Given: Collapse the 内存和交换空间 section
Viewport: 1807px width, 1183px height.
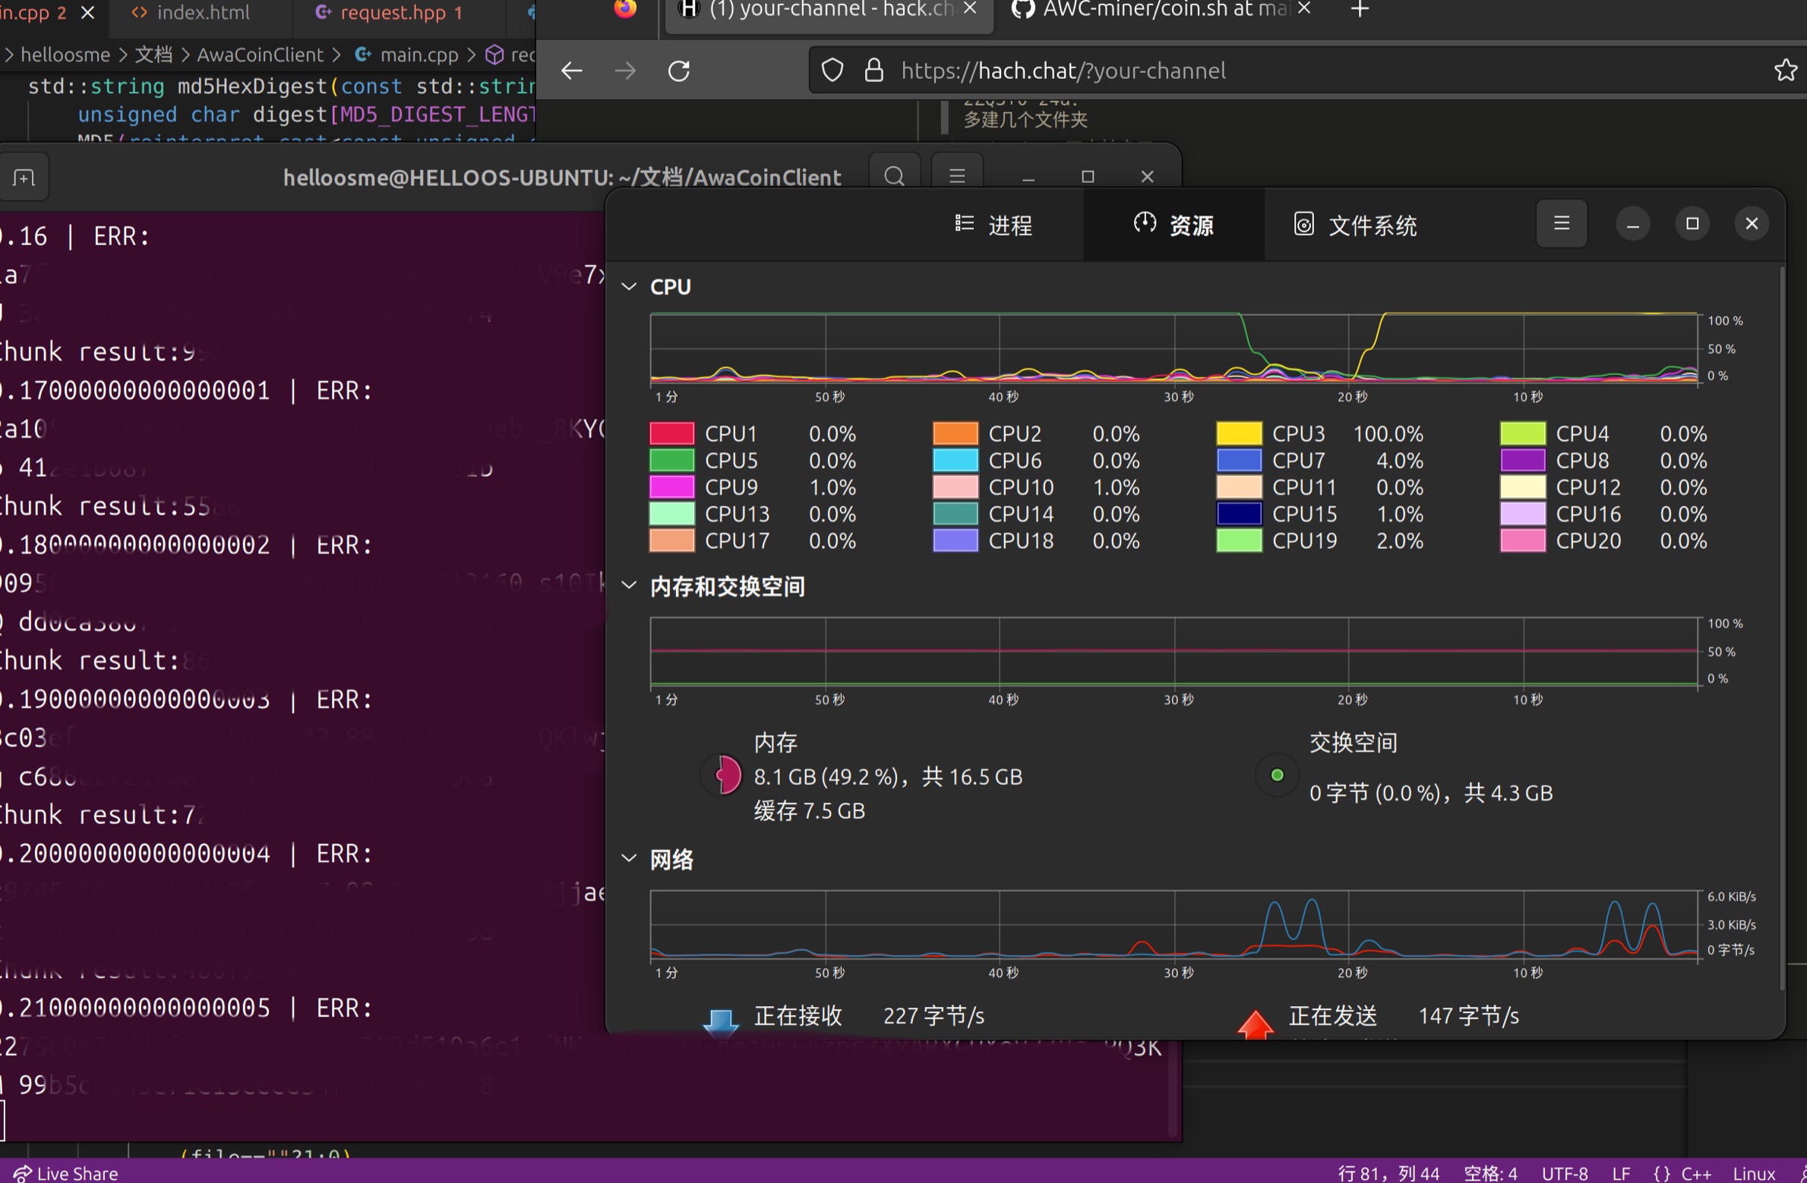Looking at the screenshot, I should [629, 586].
